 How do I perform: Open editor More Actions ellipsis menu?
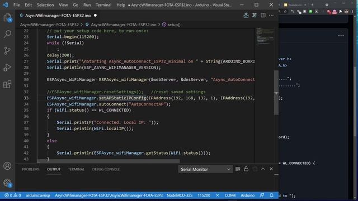pos(271,15)
